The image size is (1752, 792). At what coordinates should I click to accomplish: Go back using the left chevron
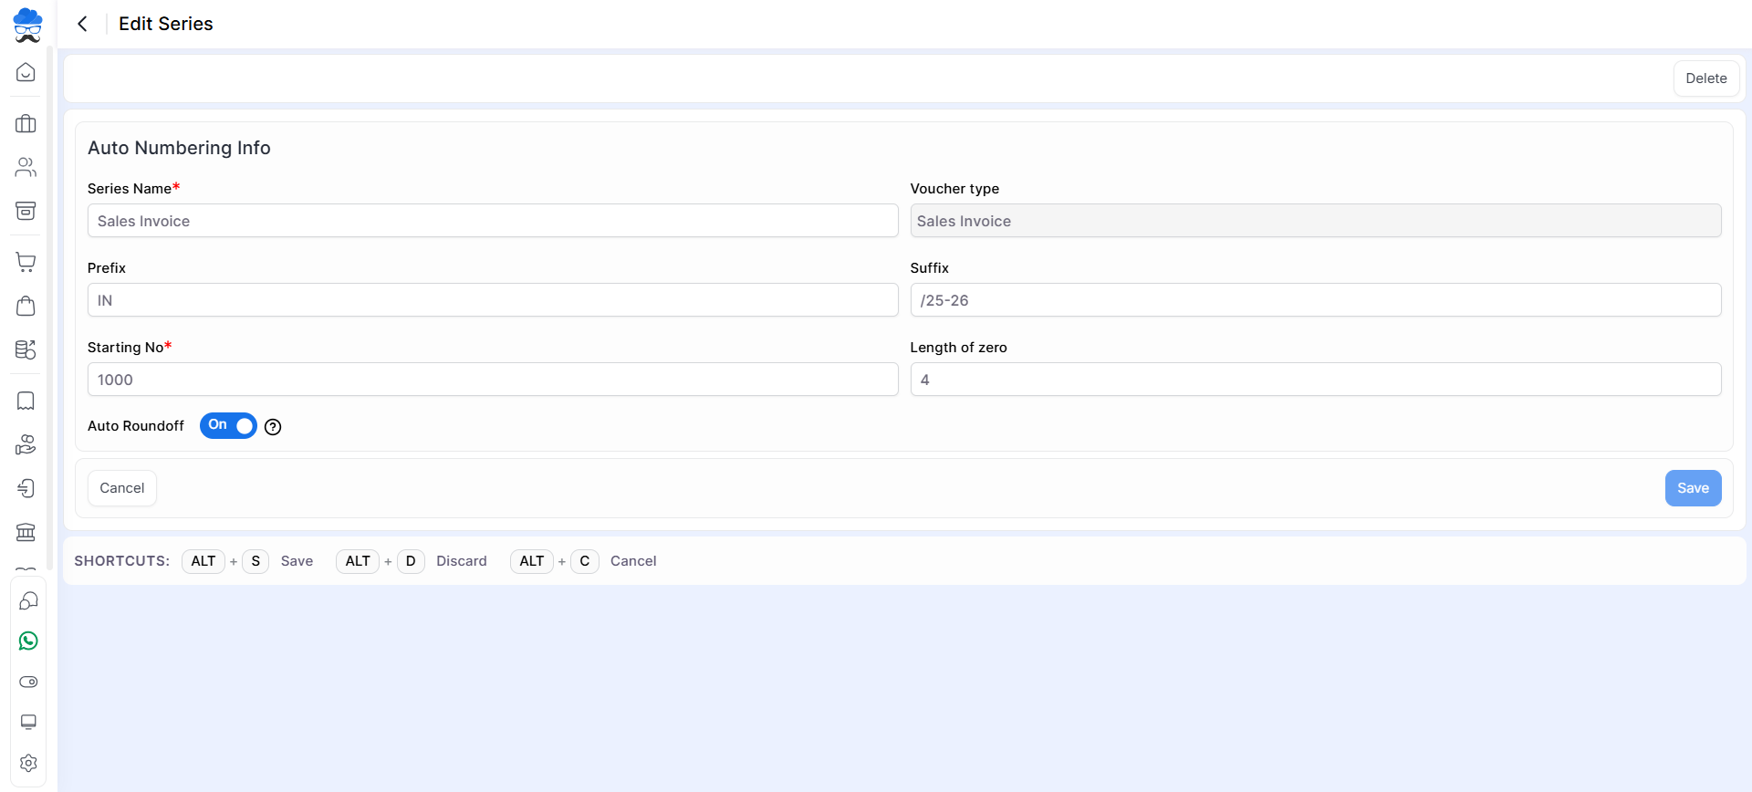[x=83, y=24]
